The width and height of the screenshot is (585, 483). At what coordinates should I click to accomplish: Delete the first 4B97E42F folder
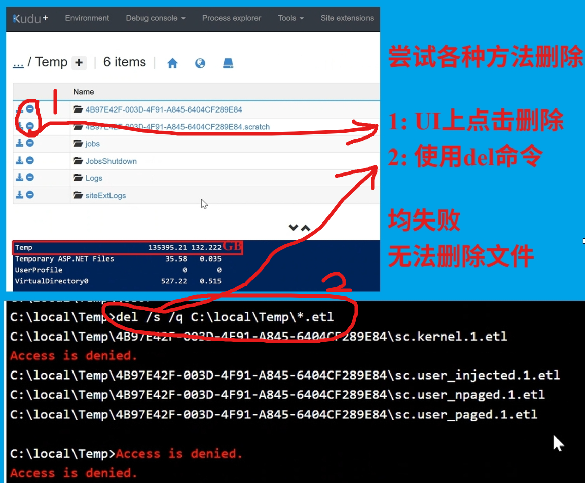click(30, 109)
